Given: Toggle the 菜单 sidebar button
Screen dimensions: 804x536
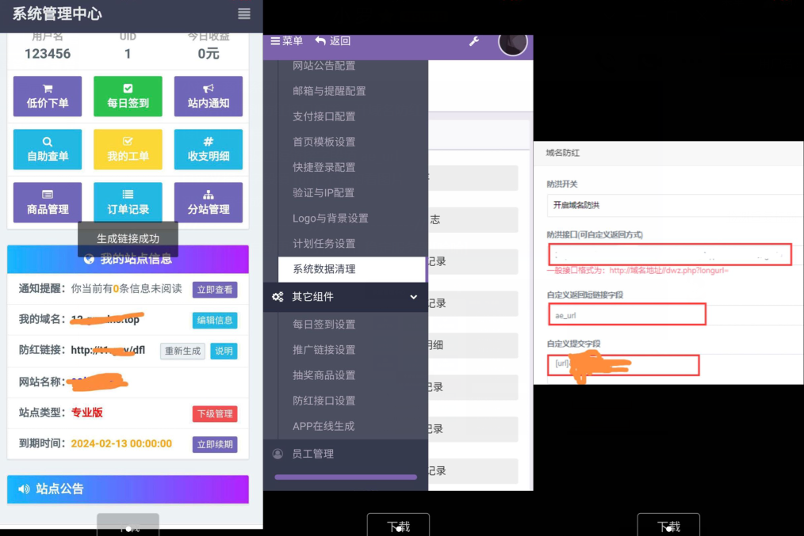Looking at the screenshot, I should [287, 41].
